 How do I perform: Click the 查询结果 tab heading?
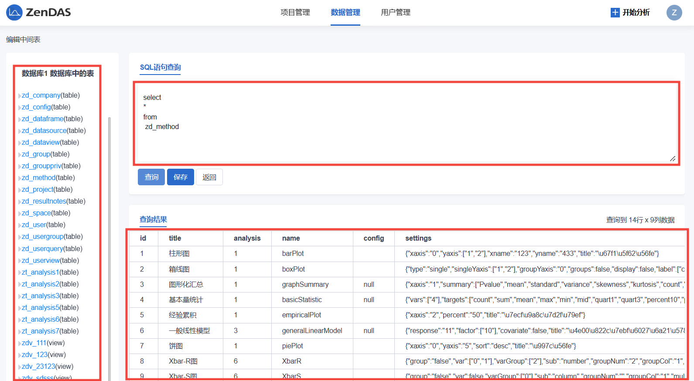(153, 220)
